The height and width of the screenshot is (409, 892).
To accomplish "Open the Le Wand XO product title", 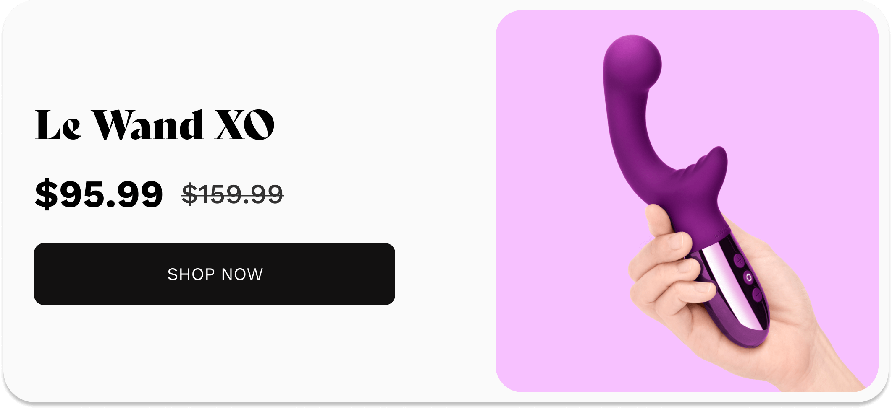I will click(x=155, y=125).
